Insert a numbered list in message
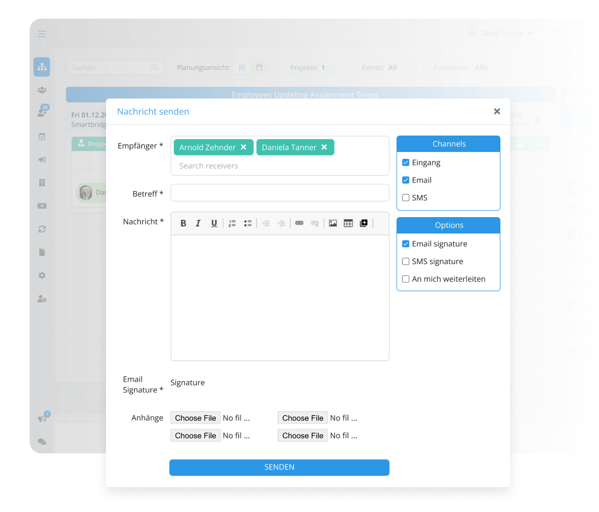 tap(232, 223)
